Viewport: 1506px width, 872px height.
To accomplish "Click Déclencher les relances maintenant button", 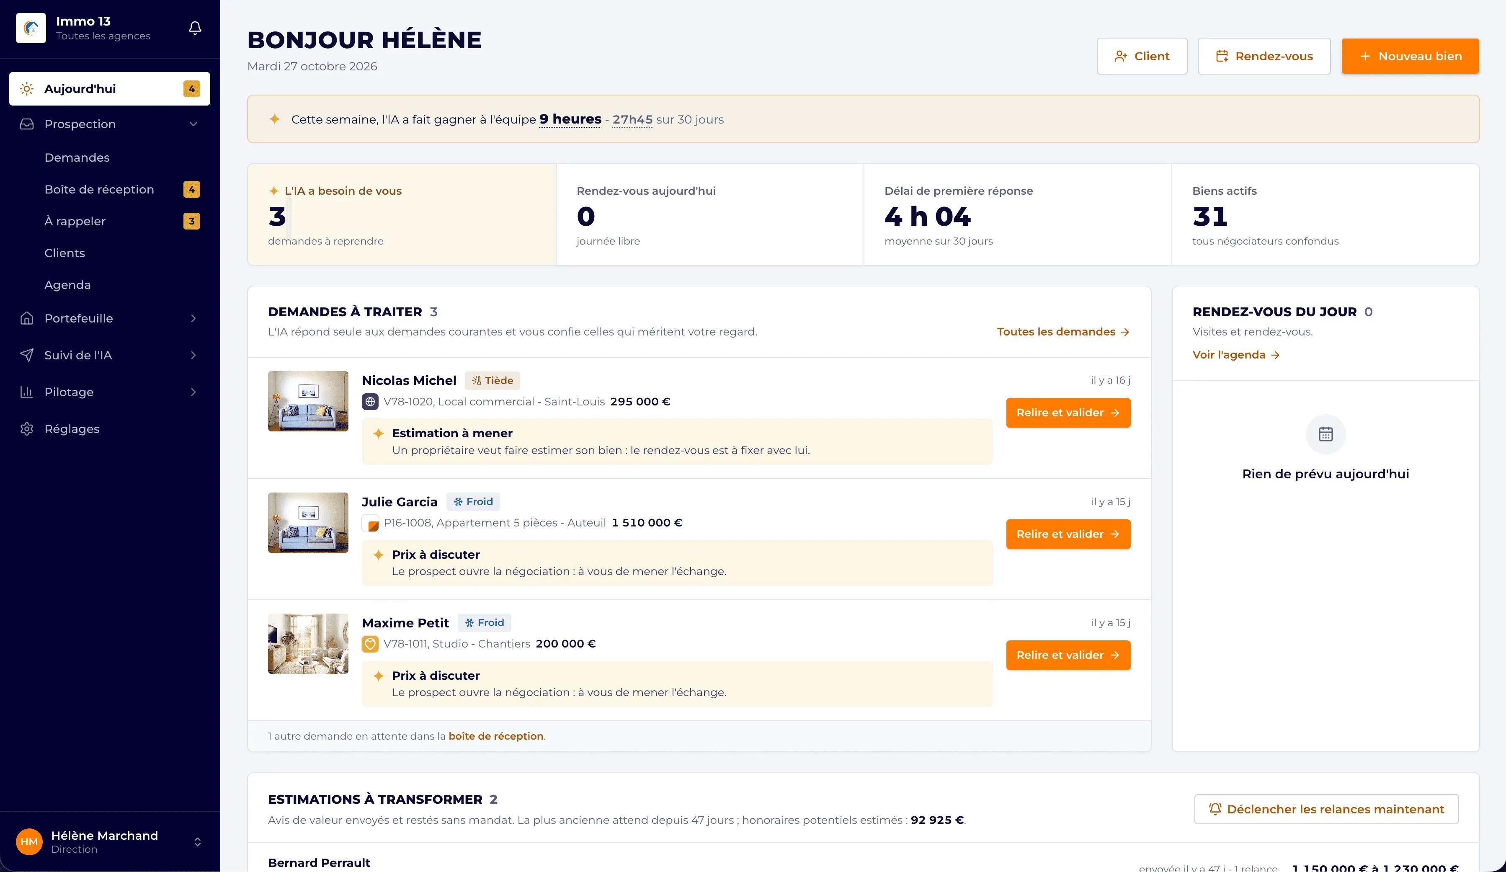I will (x=1326, y=809).
